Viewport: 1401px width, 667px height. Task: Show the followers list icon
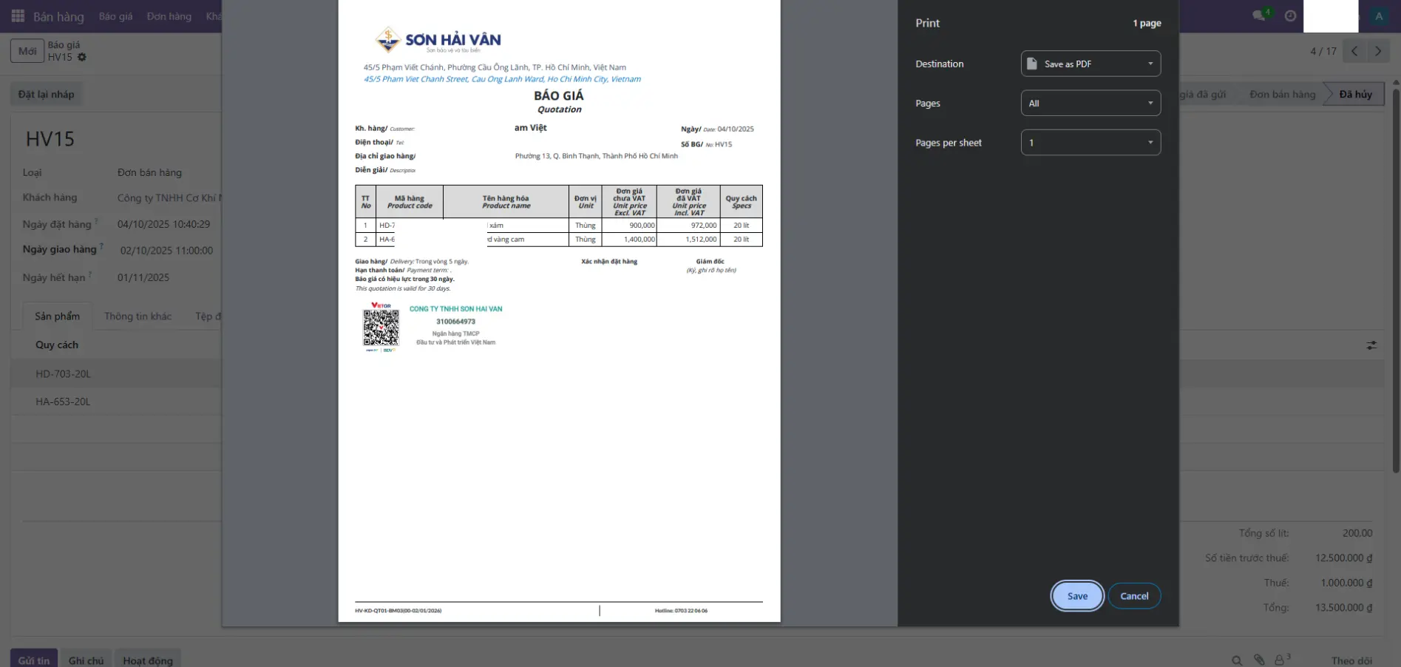[x=1282, y=659]
